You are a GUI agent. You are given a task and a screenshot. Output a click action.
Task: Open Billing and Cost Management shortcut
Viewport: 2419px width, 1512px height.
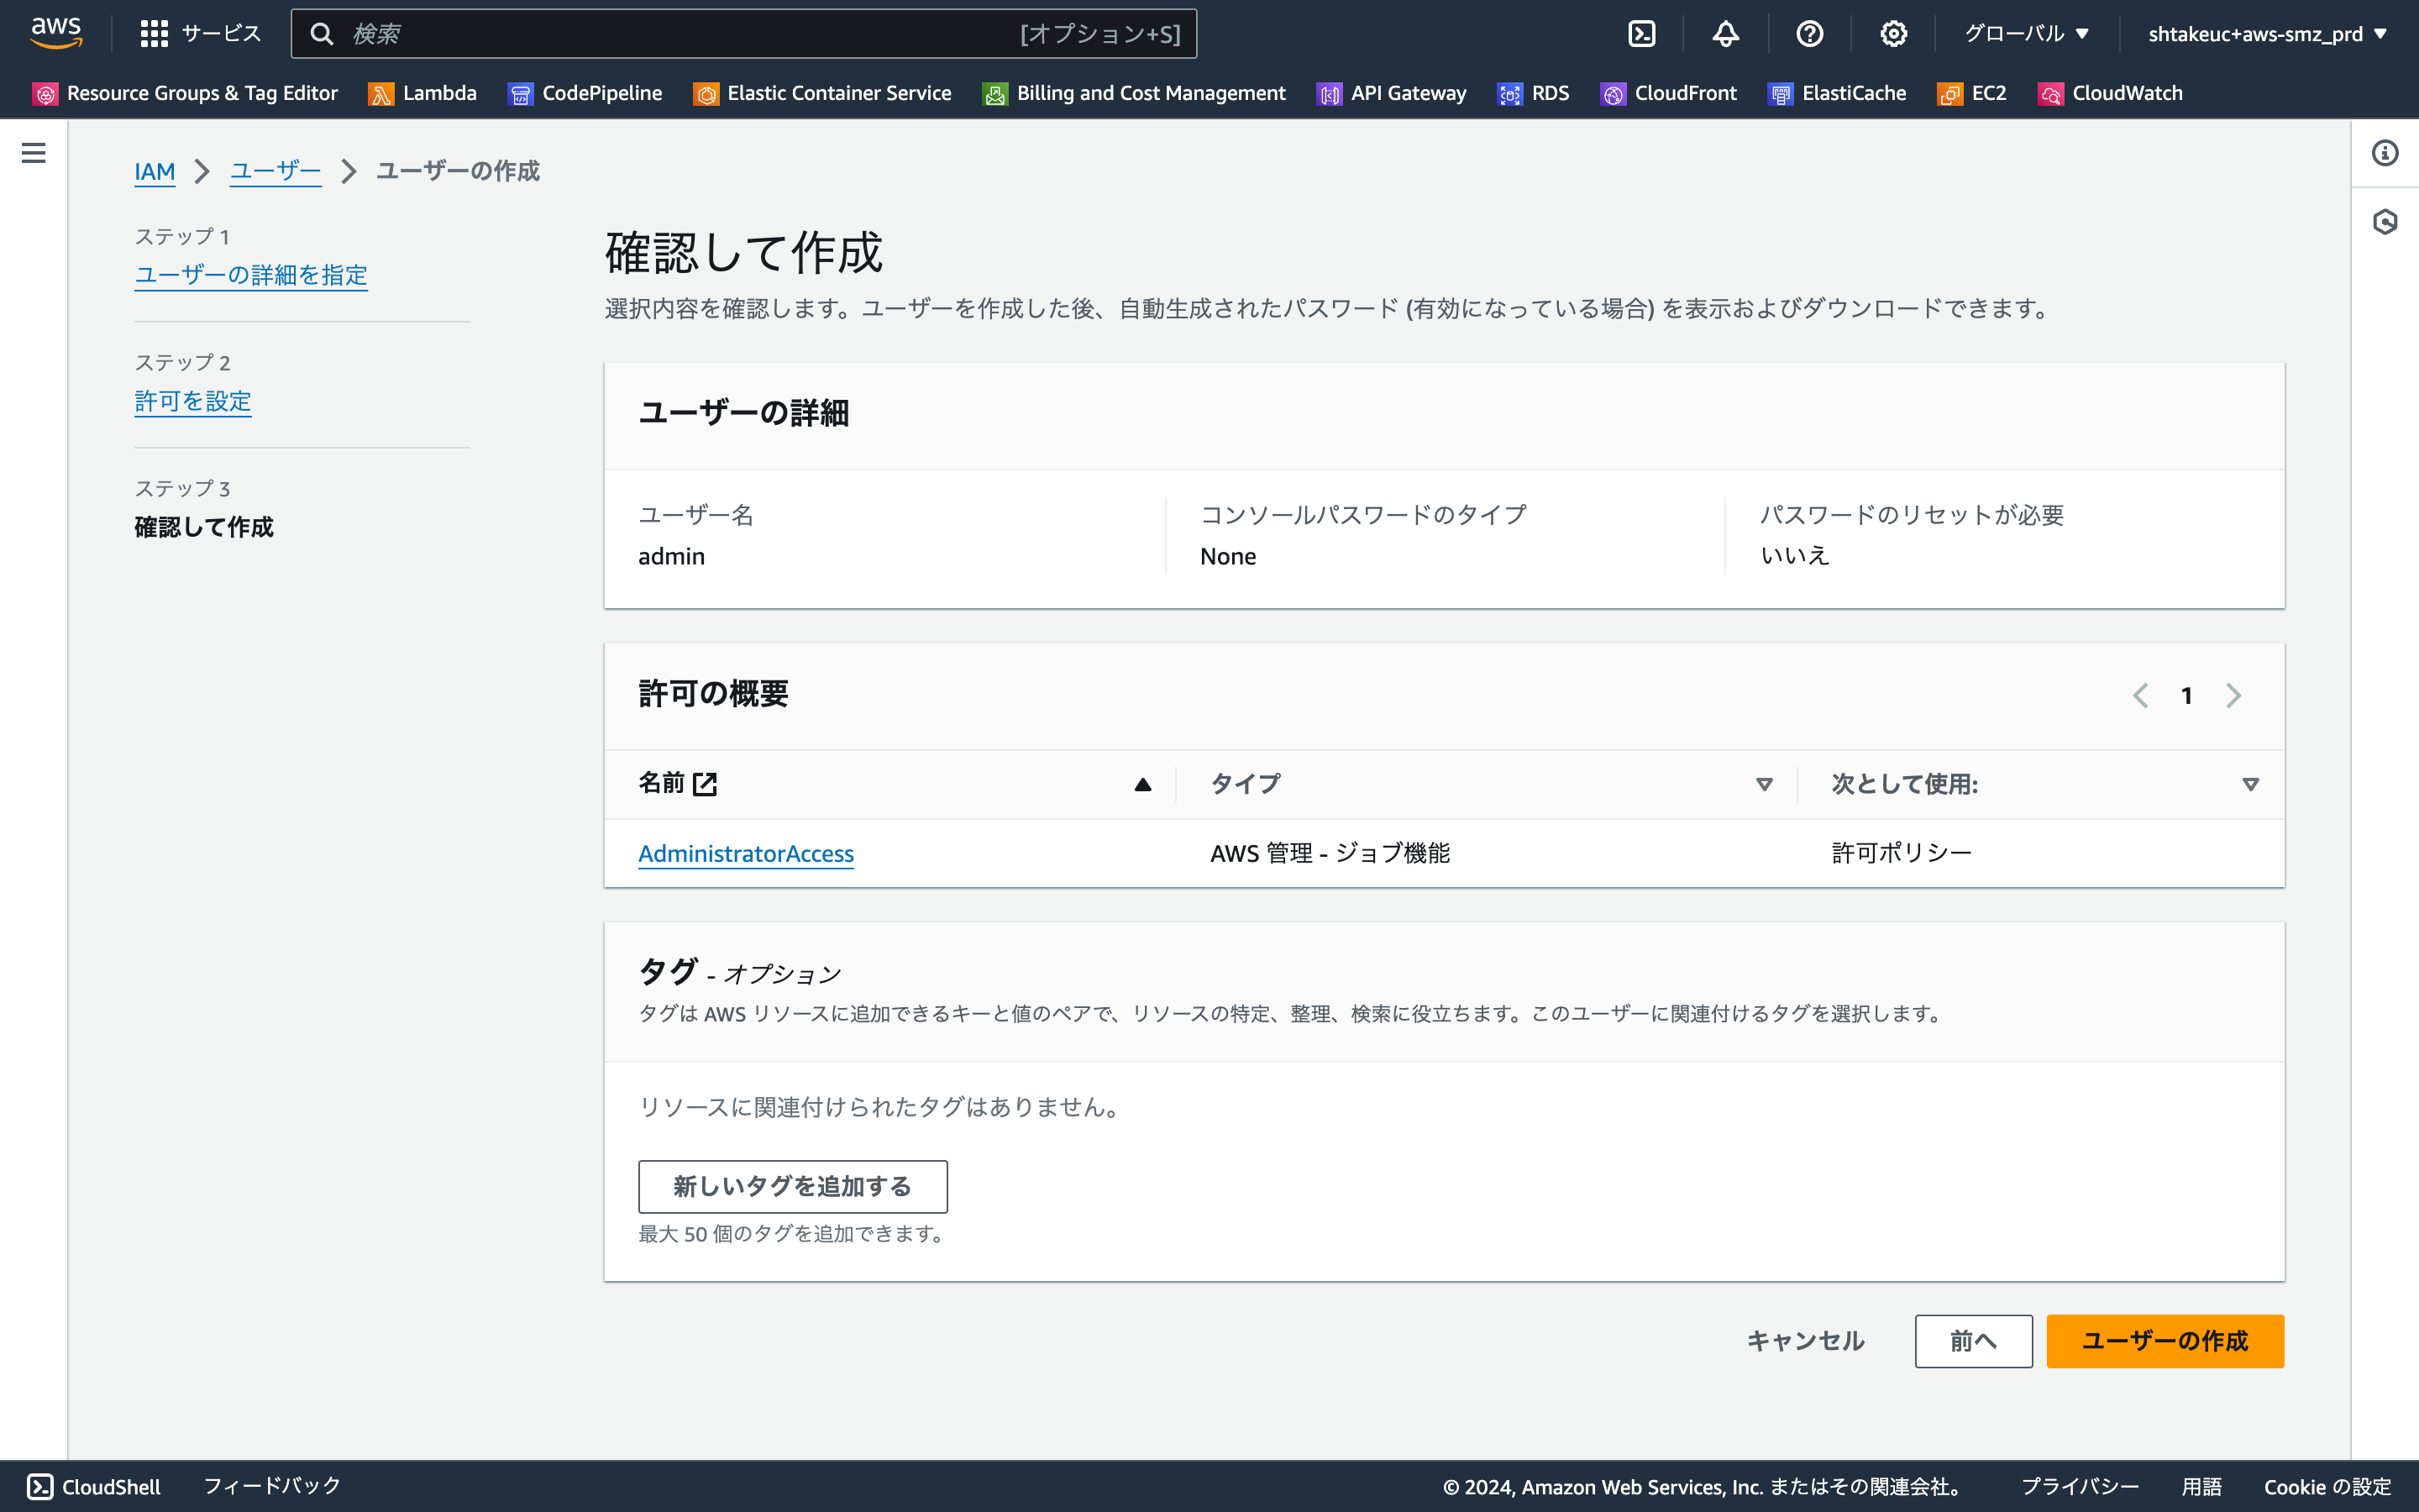[x=1135, y=93]
